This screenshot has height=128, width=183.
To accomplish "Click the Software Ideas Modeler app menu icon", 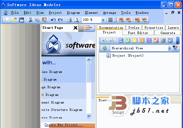I will point(6,13).
